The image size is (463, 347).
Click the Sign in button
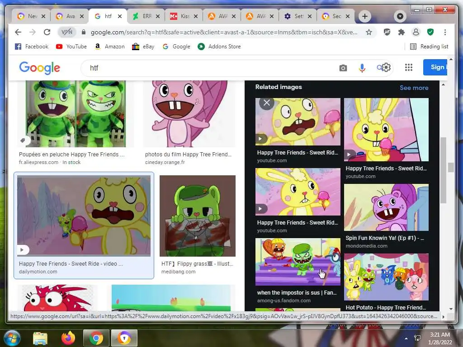coord(435,67)
